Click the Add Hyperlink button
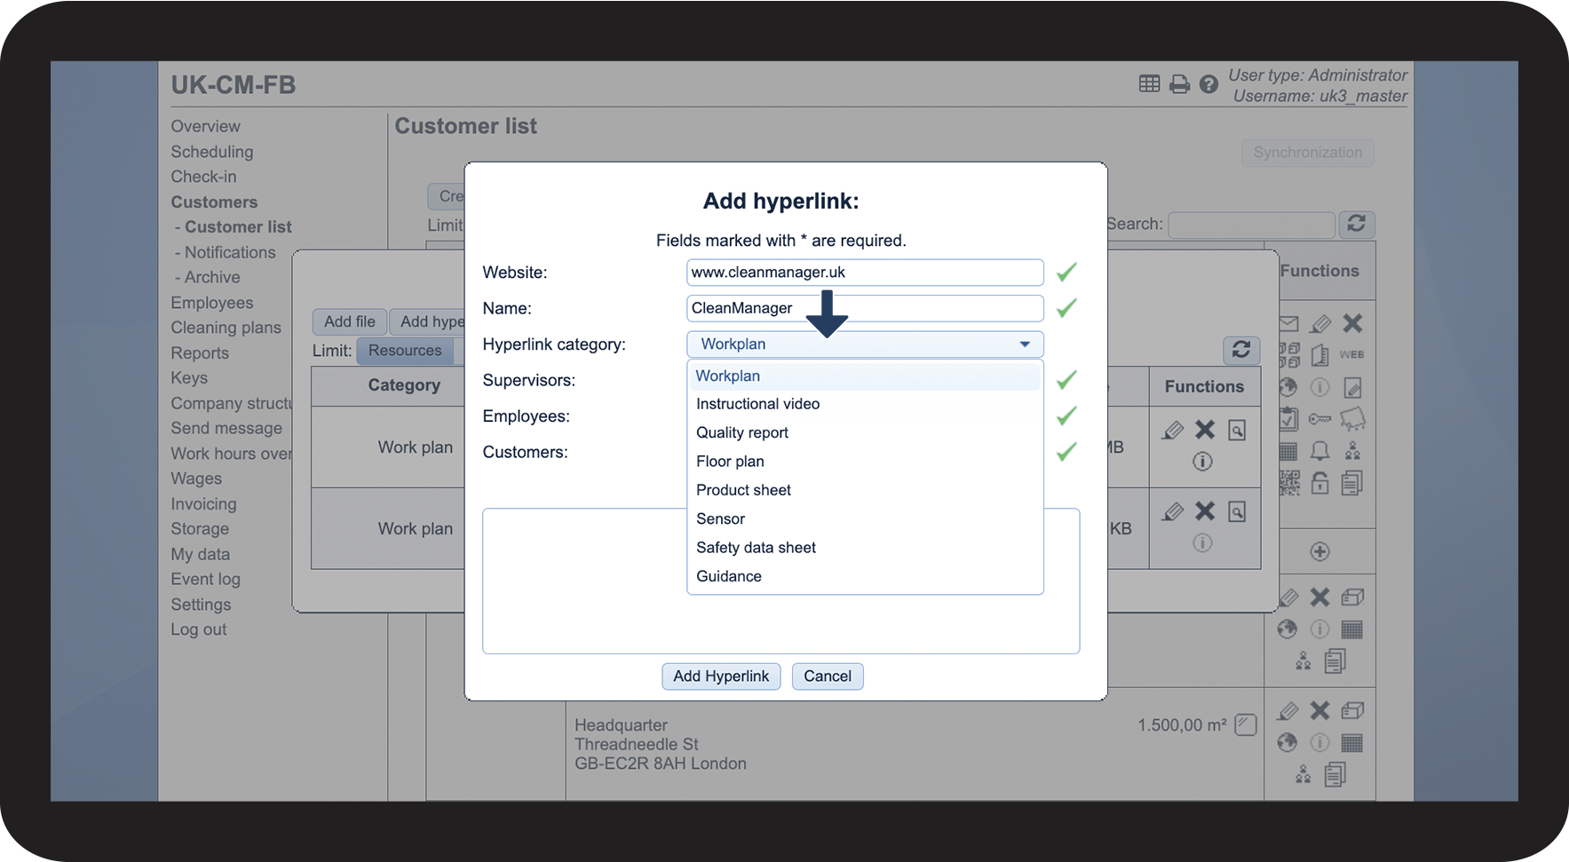This screenshot has width=1569, height=862. (721, 676)
